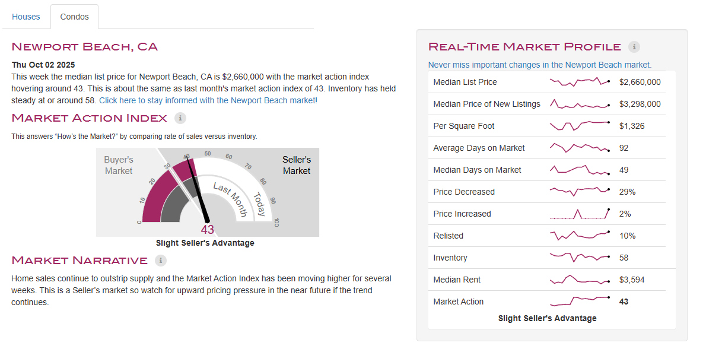Click the Price Increased sparkline chart

point(580,214)
